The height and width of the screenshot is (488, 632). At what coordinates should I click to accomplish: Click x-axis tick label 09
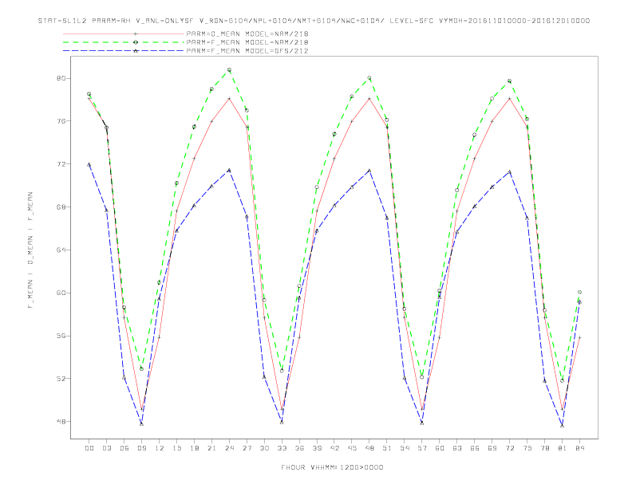pos(142,448)
